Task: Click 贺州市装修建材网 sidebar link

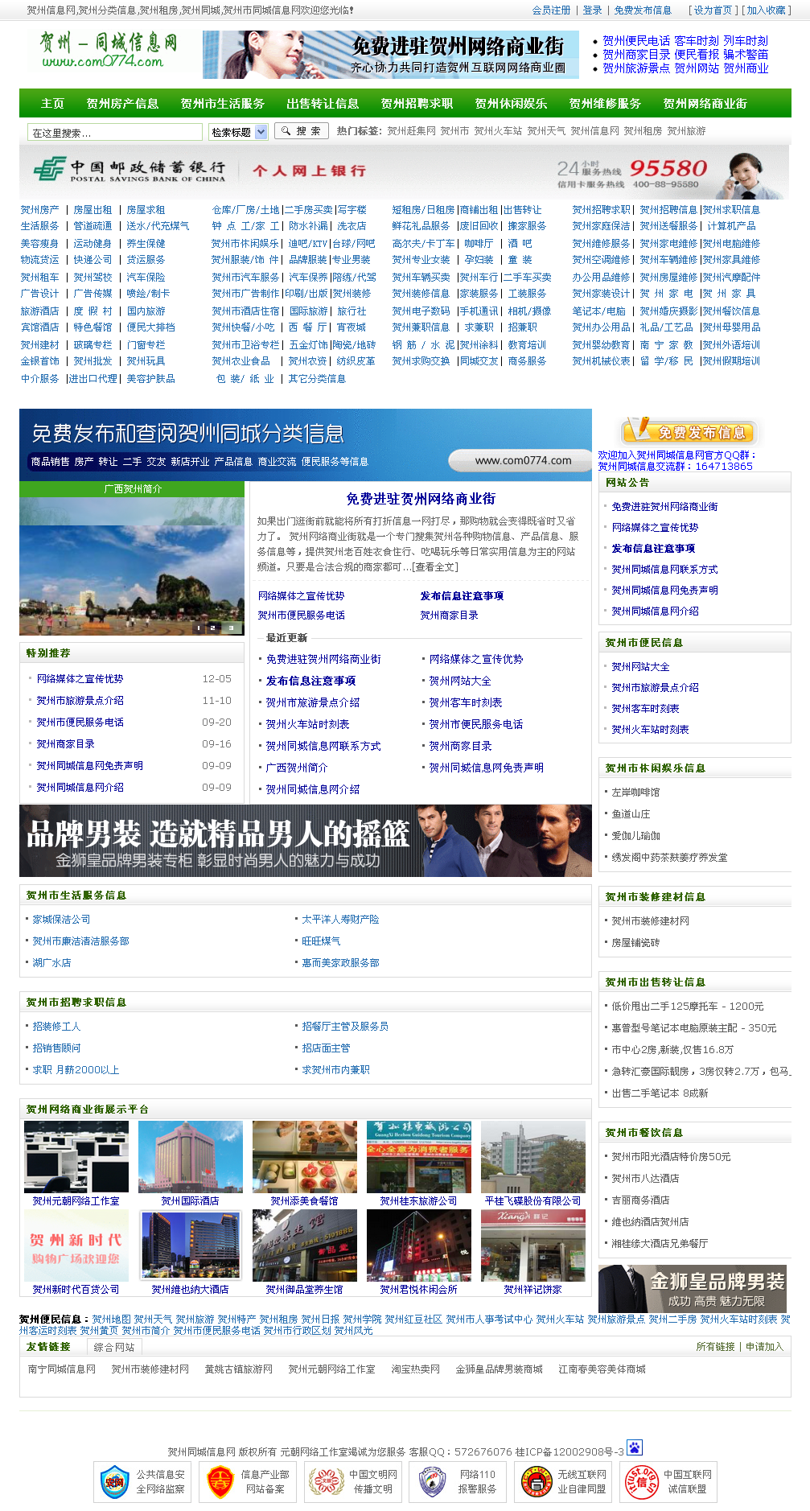Action: tap(651, 921)
